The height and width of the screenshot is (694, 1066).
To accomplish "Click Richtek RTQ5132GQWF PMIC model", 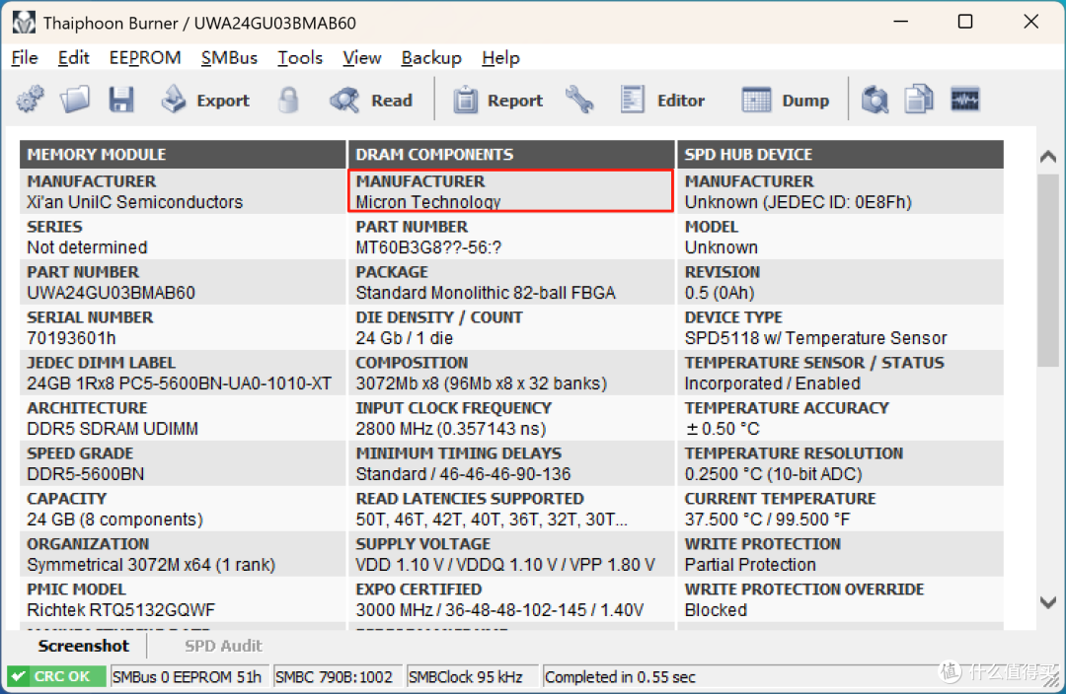I will (x=121, y=610).
